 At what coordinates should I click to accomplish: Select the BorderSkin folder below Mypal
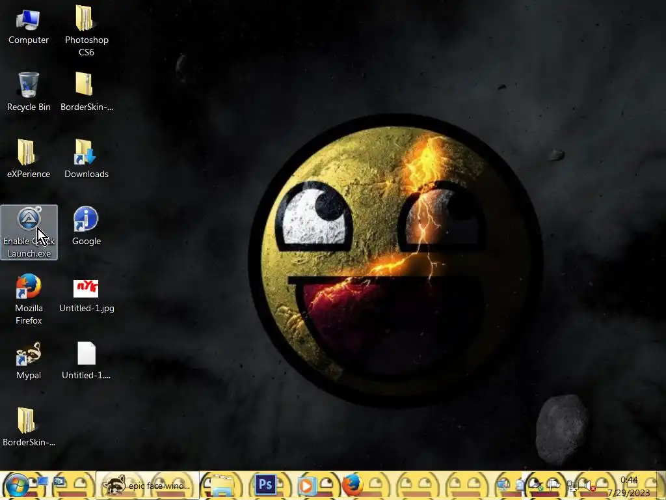pyautogui.click(x=29, y=427)
